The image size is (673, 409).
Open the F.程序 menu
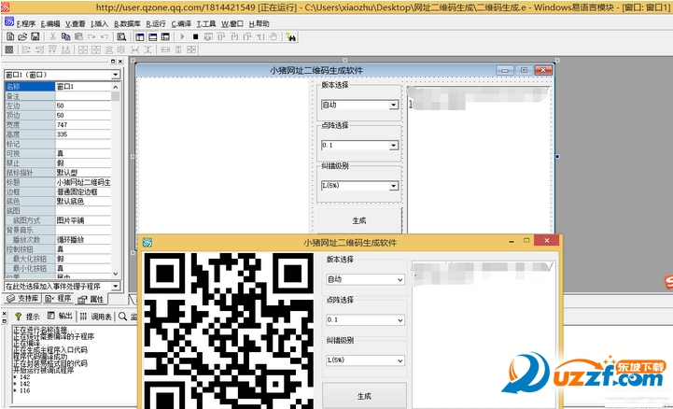[26, 24]
